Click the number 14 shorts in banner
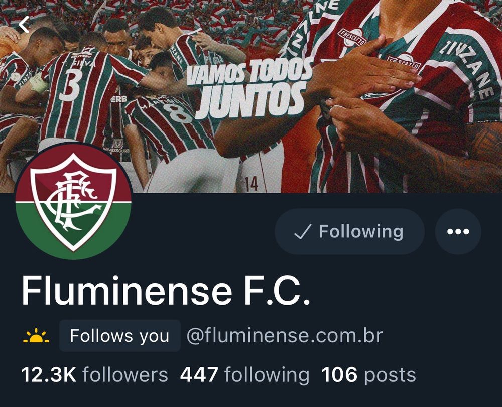The image size is (502, 407). click(251, 184)
